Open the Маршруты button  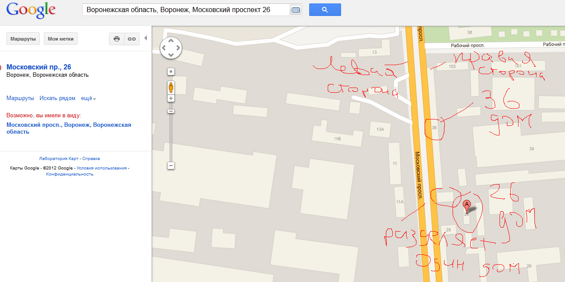[x=23, y=39]
